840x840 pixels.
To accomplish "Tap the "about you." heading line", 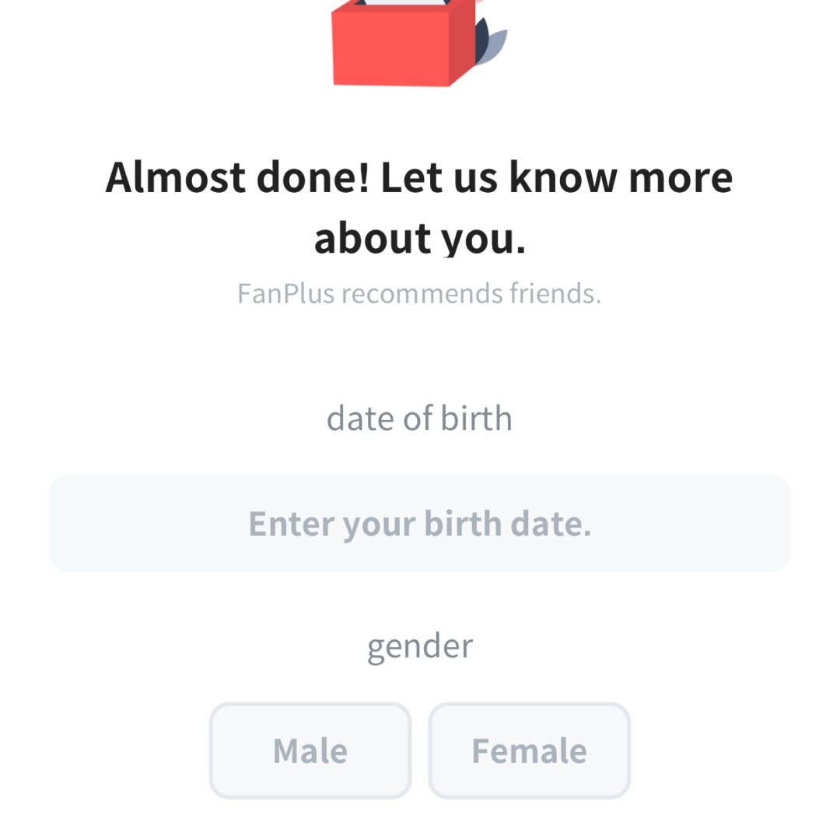I will tap(420, 237).
